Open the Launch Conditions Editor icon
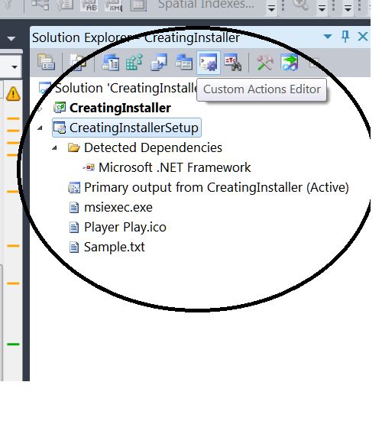This screenshot has width=382, height=424. pyautogui.click(x=233, y=63)
